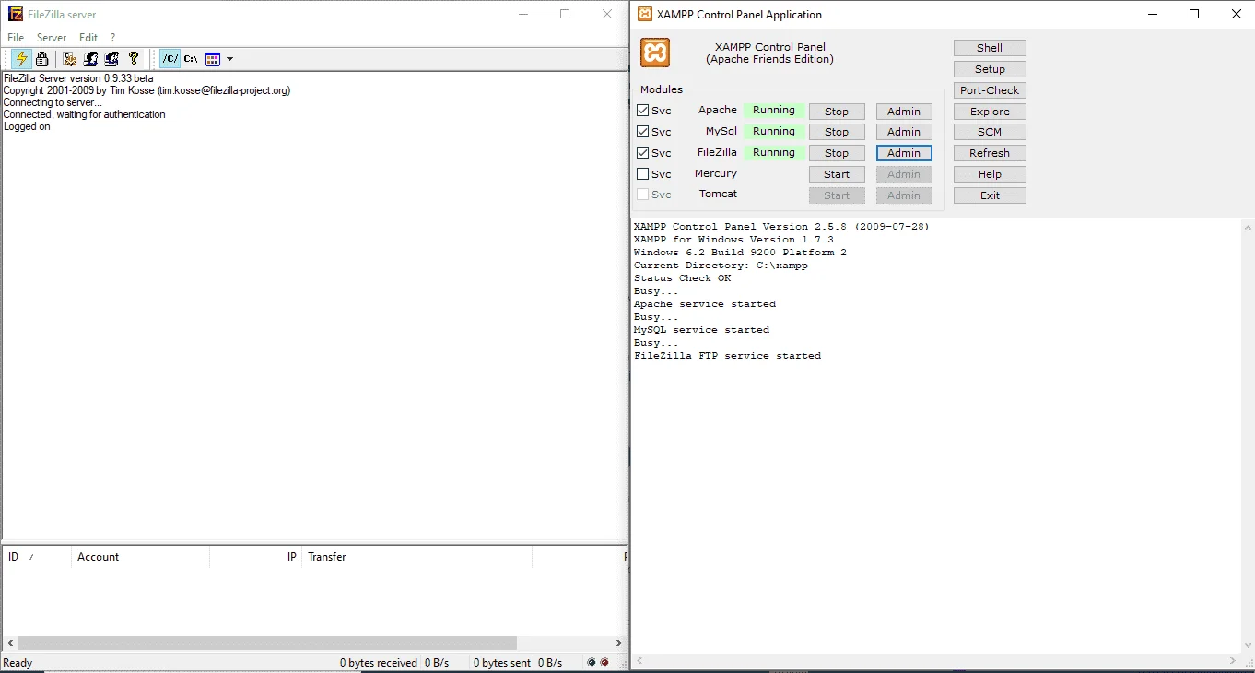This screenshot has width=1255, height=673.
Task: Uncheck the MySql Svc checkbox
Action: pyautogui.click(x=643, y=132)
